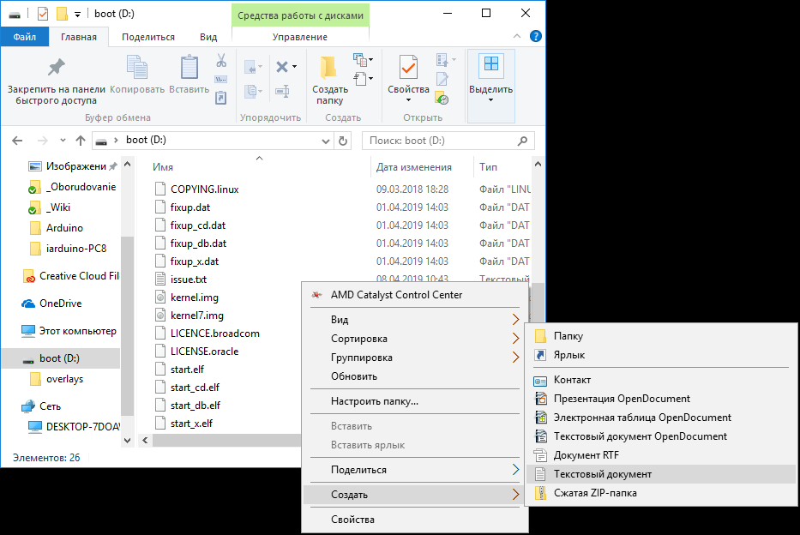Click the Easy access icon
This screenshot has width=800, height=535.
coord(360,79)
